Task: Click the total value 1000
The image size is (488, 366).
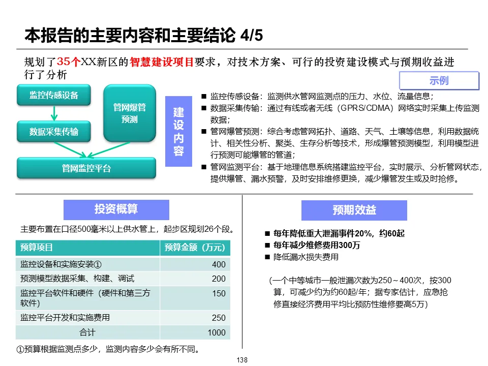Action: pyautogui.click(x=217, y=332)
